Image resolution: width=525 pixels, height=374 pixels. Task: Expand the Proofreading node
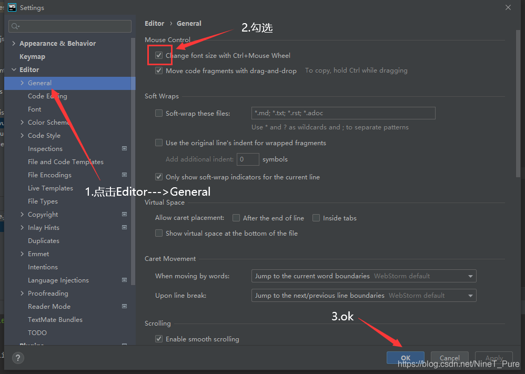(x=22, y=294)
